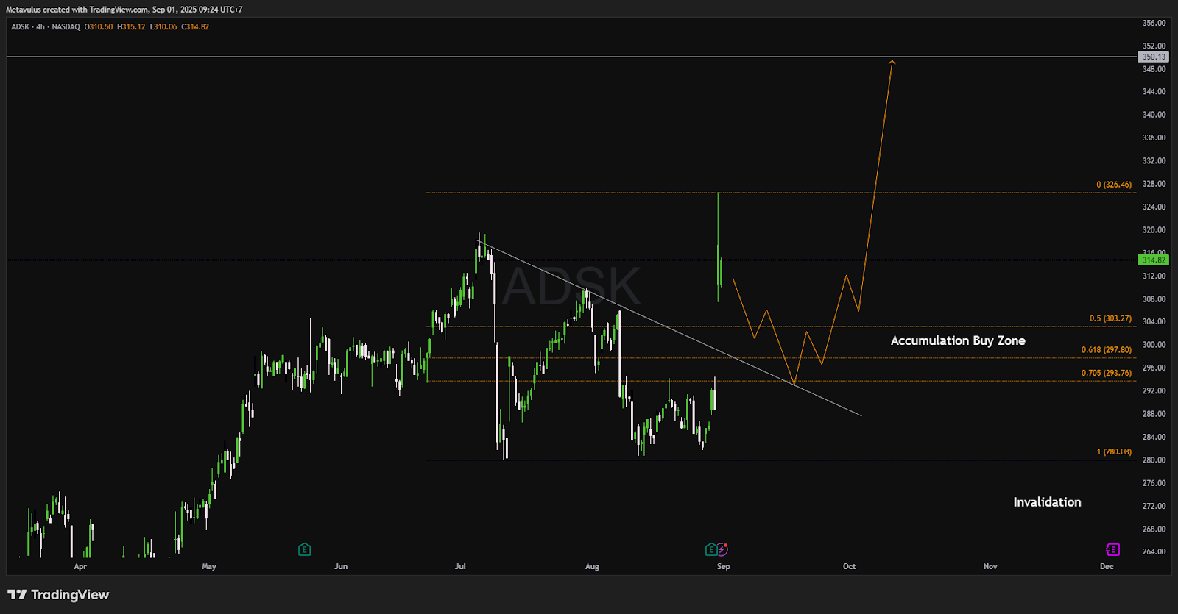The height and width of the screenshot is (614, 1178).
Task: Open the green earnings marker above Sep
Action: [x=710, y=549]
